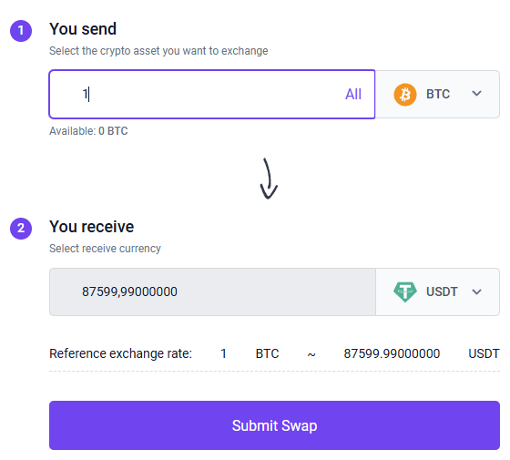Click the 87599.99000000 reference exchange rate value

[392, 353]
